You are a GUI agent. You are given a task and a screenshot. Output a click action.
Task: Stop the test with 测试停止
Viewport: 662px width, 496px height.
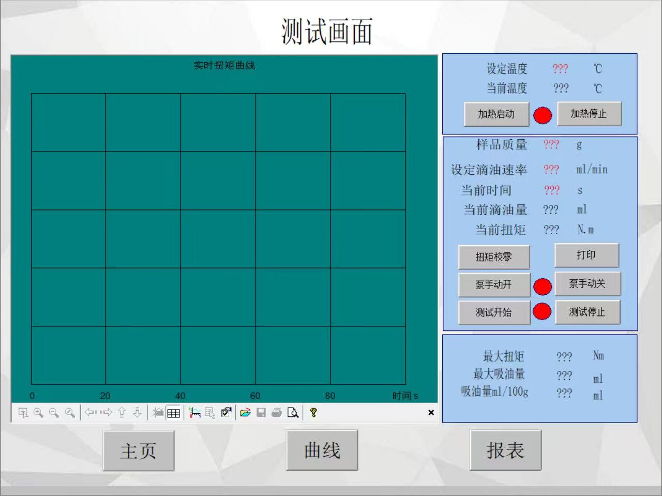tap(588, 312)
